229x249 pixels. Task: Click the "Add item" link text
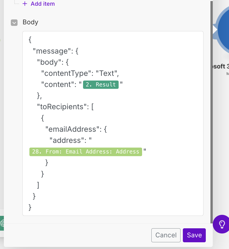[x=43, y=4]
